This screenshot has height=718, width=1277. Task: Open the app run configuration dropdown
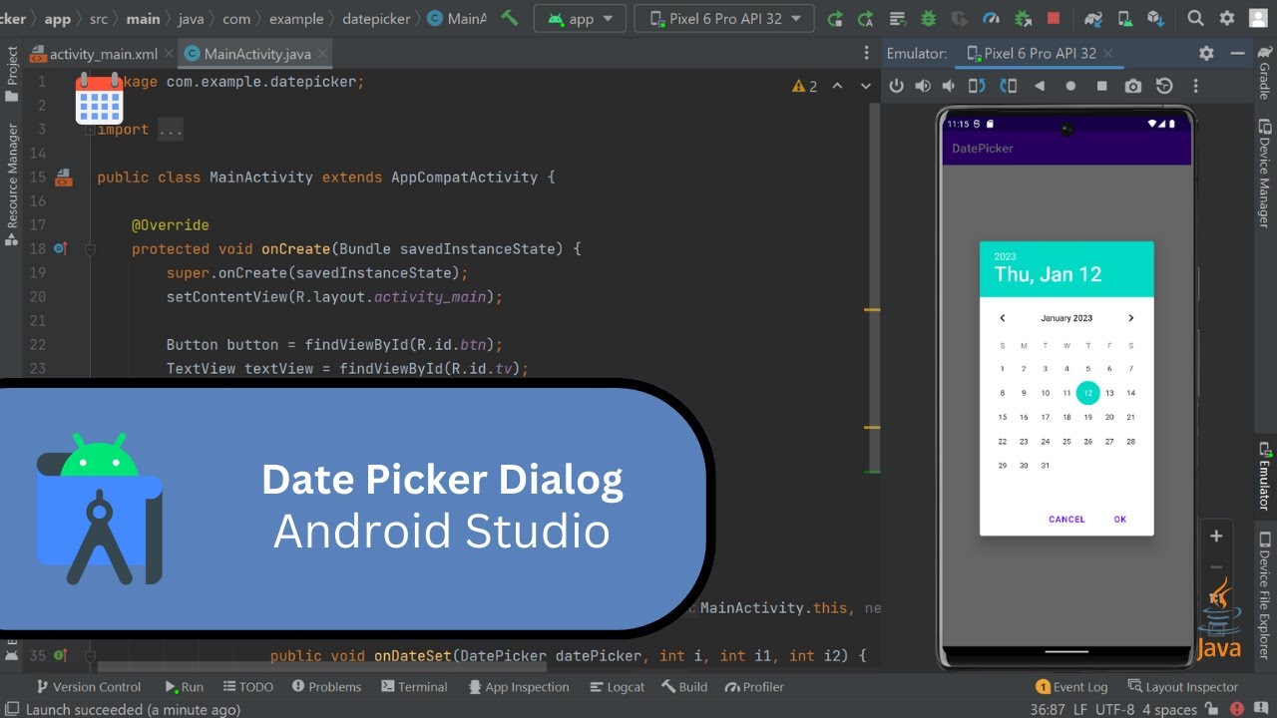581,18
